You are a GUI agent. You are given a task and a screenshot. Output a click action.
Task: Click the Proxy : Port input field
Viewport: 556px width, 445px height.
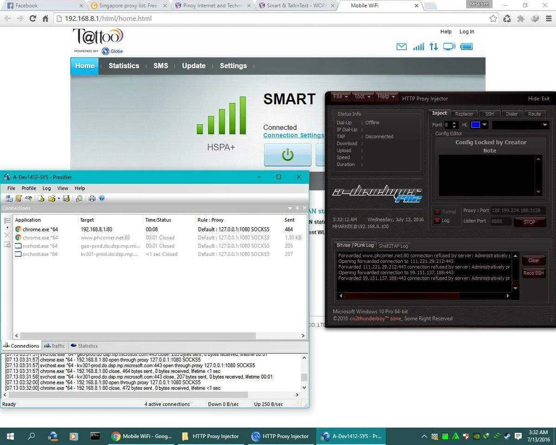click(x=519, y=210)
